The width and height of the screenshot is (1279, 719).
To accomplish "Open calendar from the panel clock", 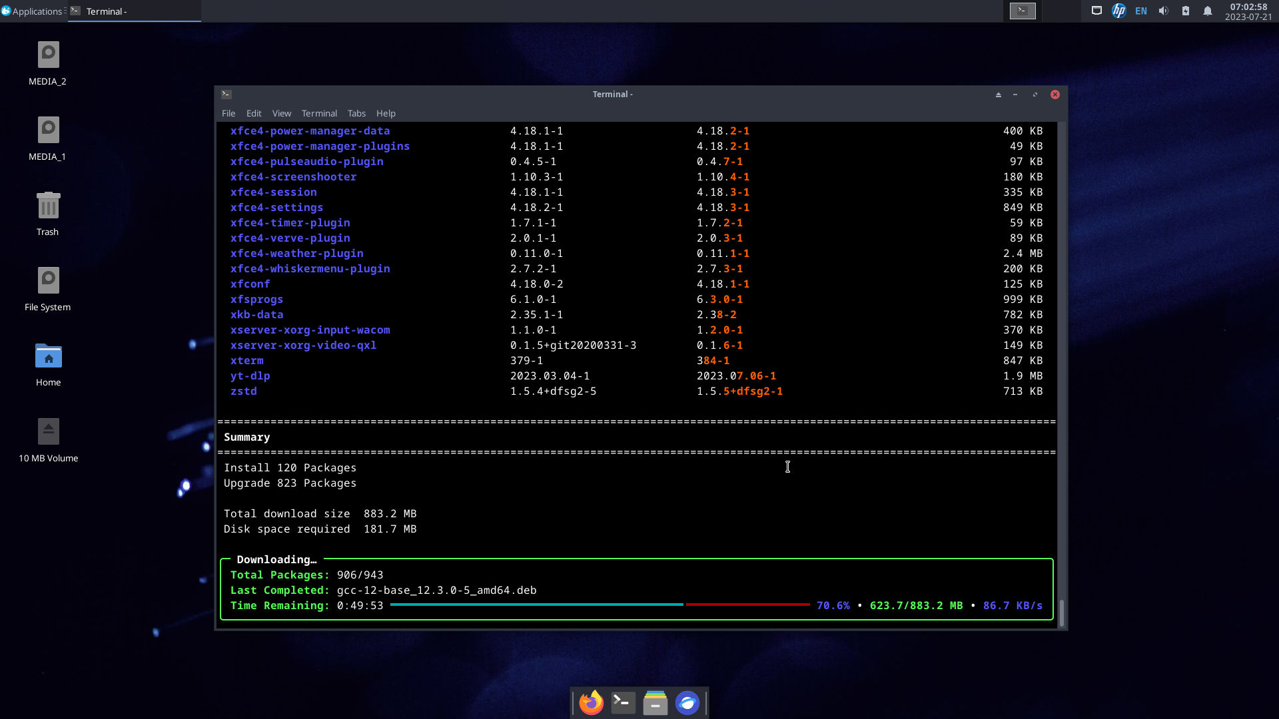I will (1248, 11).
